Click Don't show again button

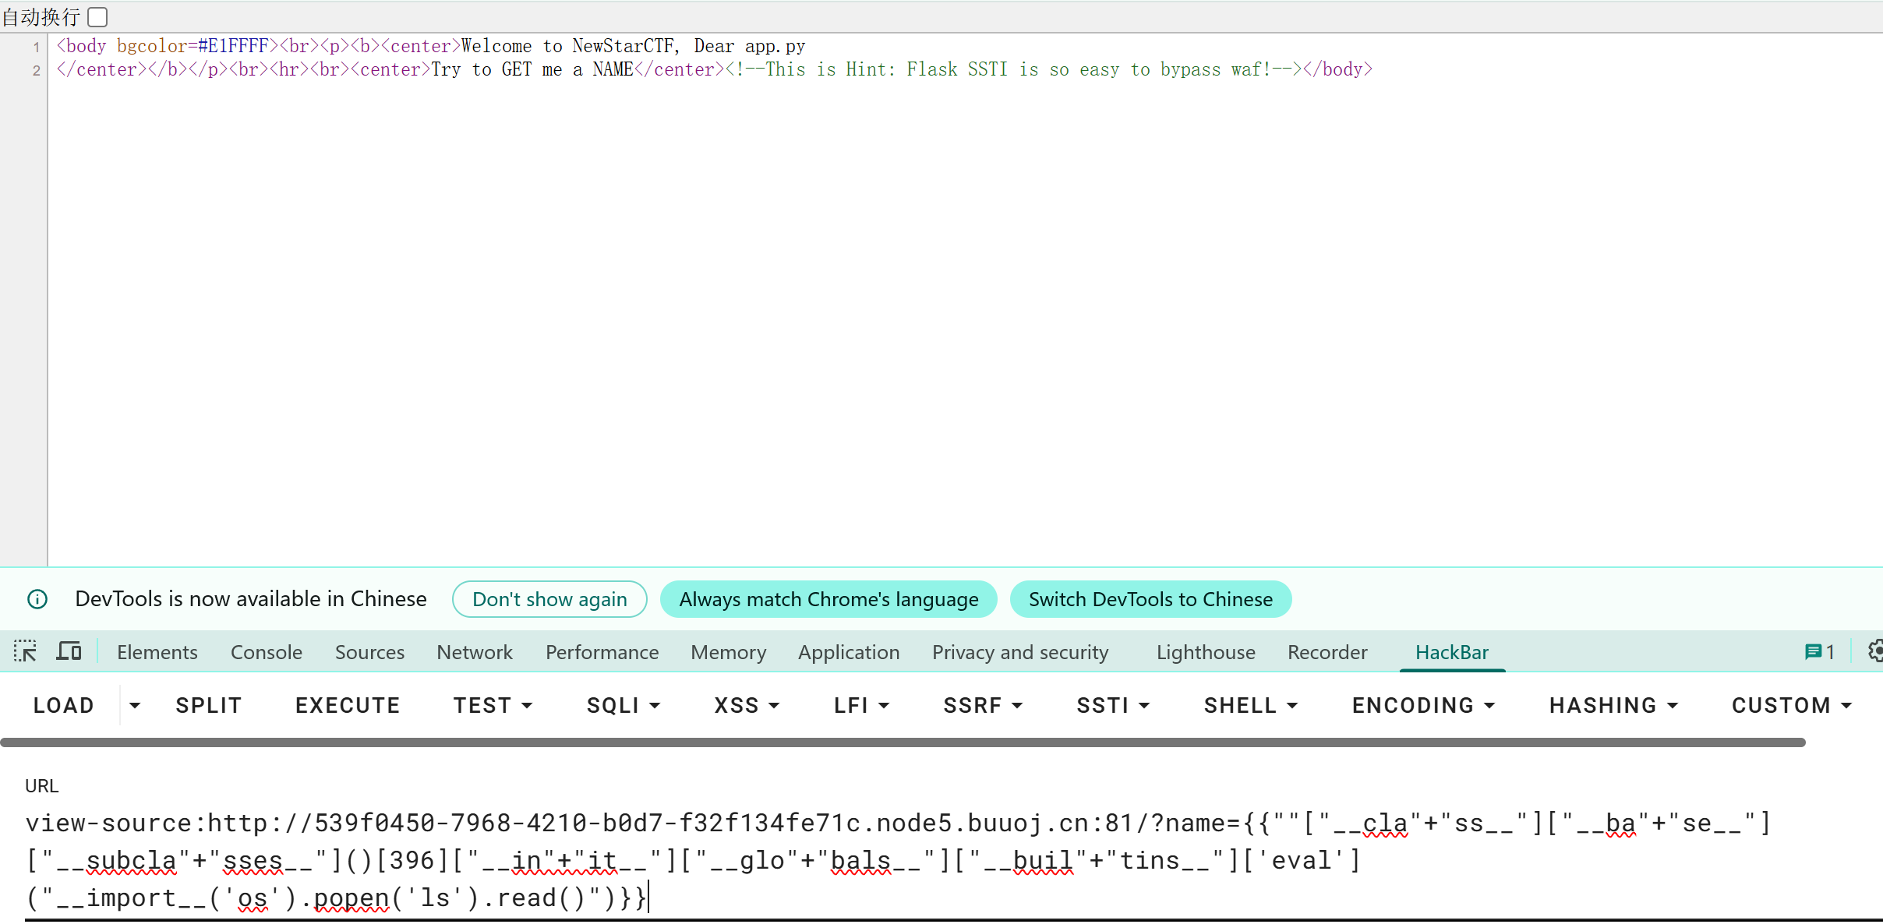click(x=549, y=599)
